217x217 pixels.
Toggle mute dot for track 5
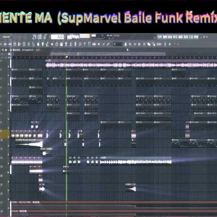[8, 102]
